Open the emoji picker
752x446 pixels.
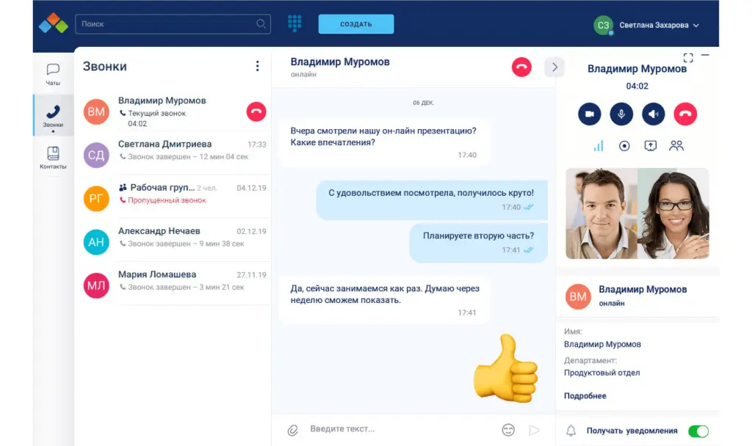508,430
